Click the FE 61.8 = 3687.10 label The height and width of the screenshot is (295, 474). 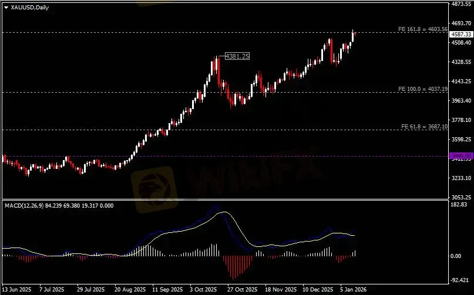tap(423, 126)
